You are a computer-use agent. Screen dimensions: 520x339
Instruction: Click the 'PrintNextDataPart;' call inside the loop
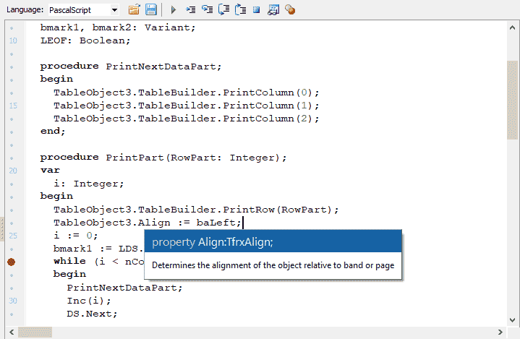coord(124,287)
